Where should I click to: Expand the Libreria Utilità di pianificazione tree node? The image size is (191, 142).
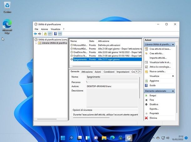(36, 43)
